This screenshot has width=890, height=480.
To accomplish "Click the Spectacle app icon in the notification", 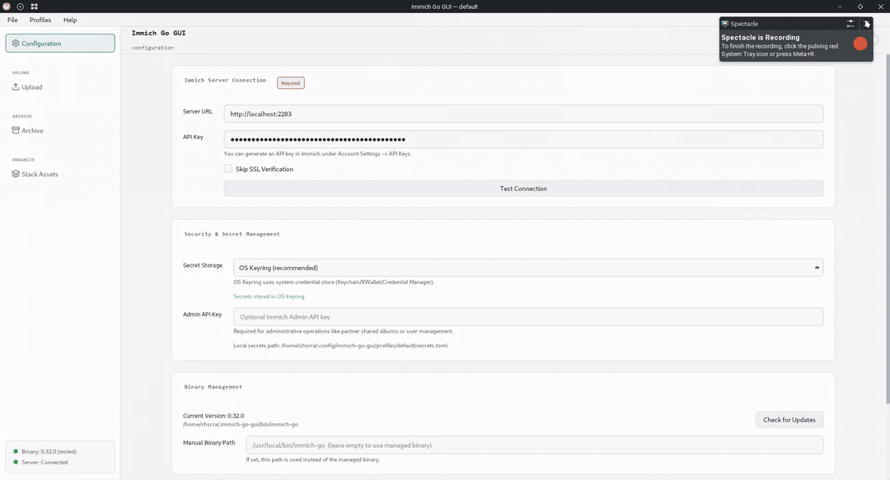I will tap(725, 24).
